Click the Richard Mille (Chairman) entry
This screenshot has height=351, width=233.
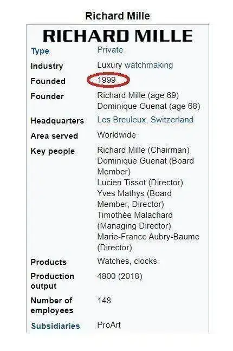(144, 150)
